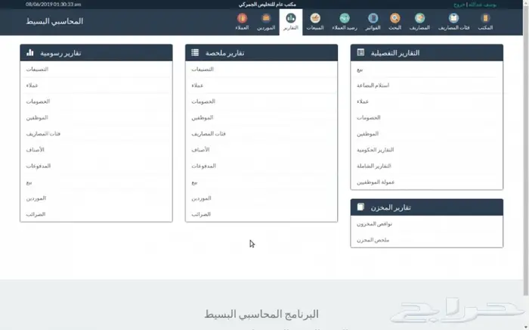Image resolution: width=529 pixels, height=330 pixels.
Task: Click the خروج (Logout) link
Action: click(x=459, y=5)
